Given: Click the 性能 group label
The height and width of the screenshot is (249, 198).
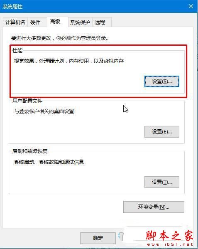Looking at the screenshot, I should [17, 51].
